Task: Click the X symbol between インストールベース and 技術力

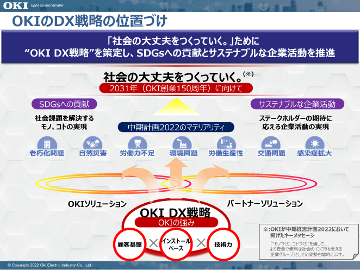Action: pyautogui.click(x=201, y=243)
